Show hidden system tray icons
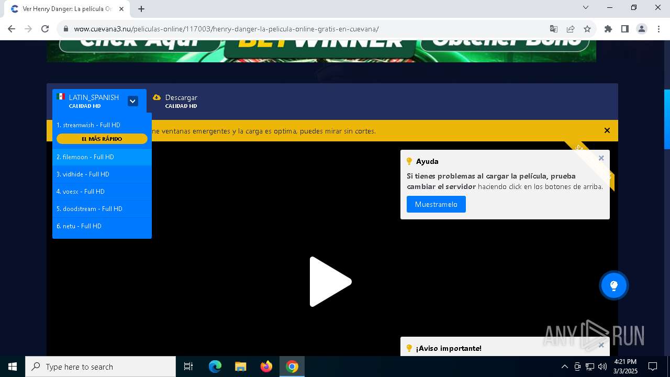The image size is (670, 377). pyautogui.click(x=564, y=367)
